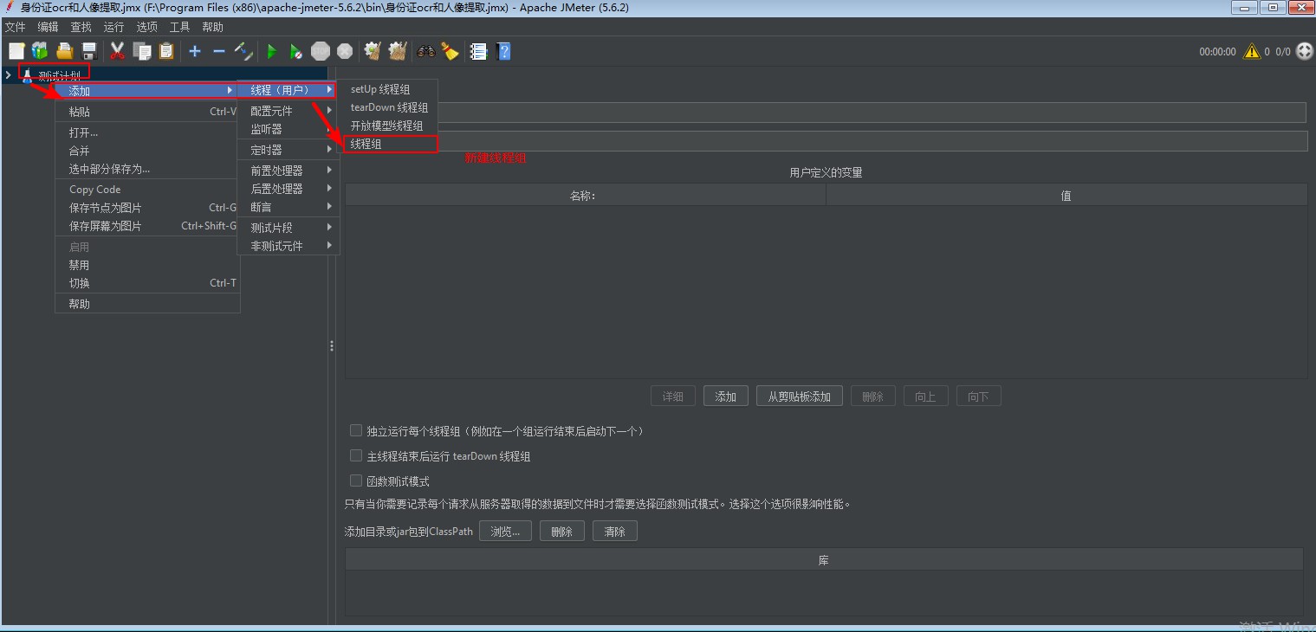Expand all nodes with plus icon
Image resolution: width=1316 pixels, height=632 pixels.
point(195,51)
